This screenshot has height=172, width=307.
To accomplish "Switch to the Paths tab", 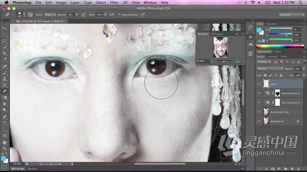I will tap(284, 57).
